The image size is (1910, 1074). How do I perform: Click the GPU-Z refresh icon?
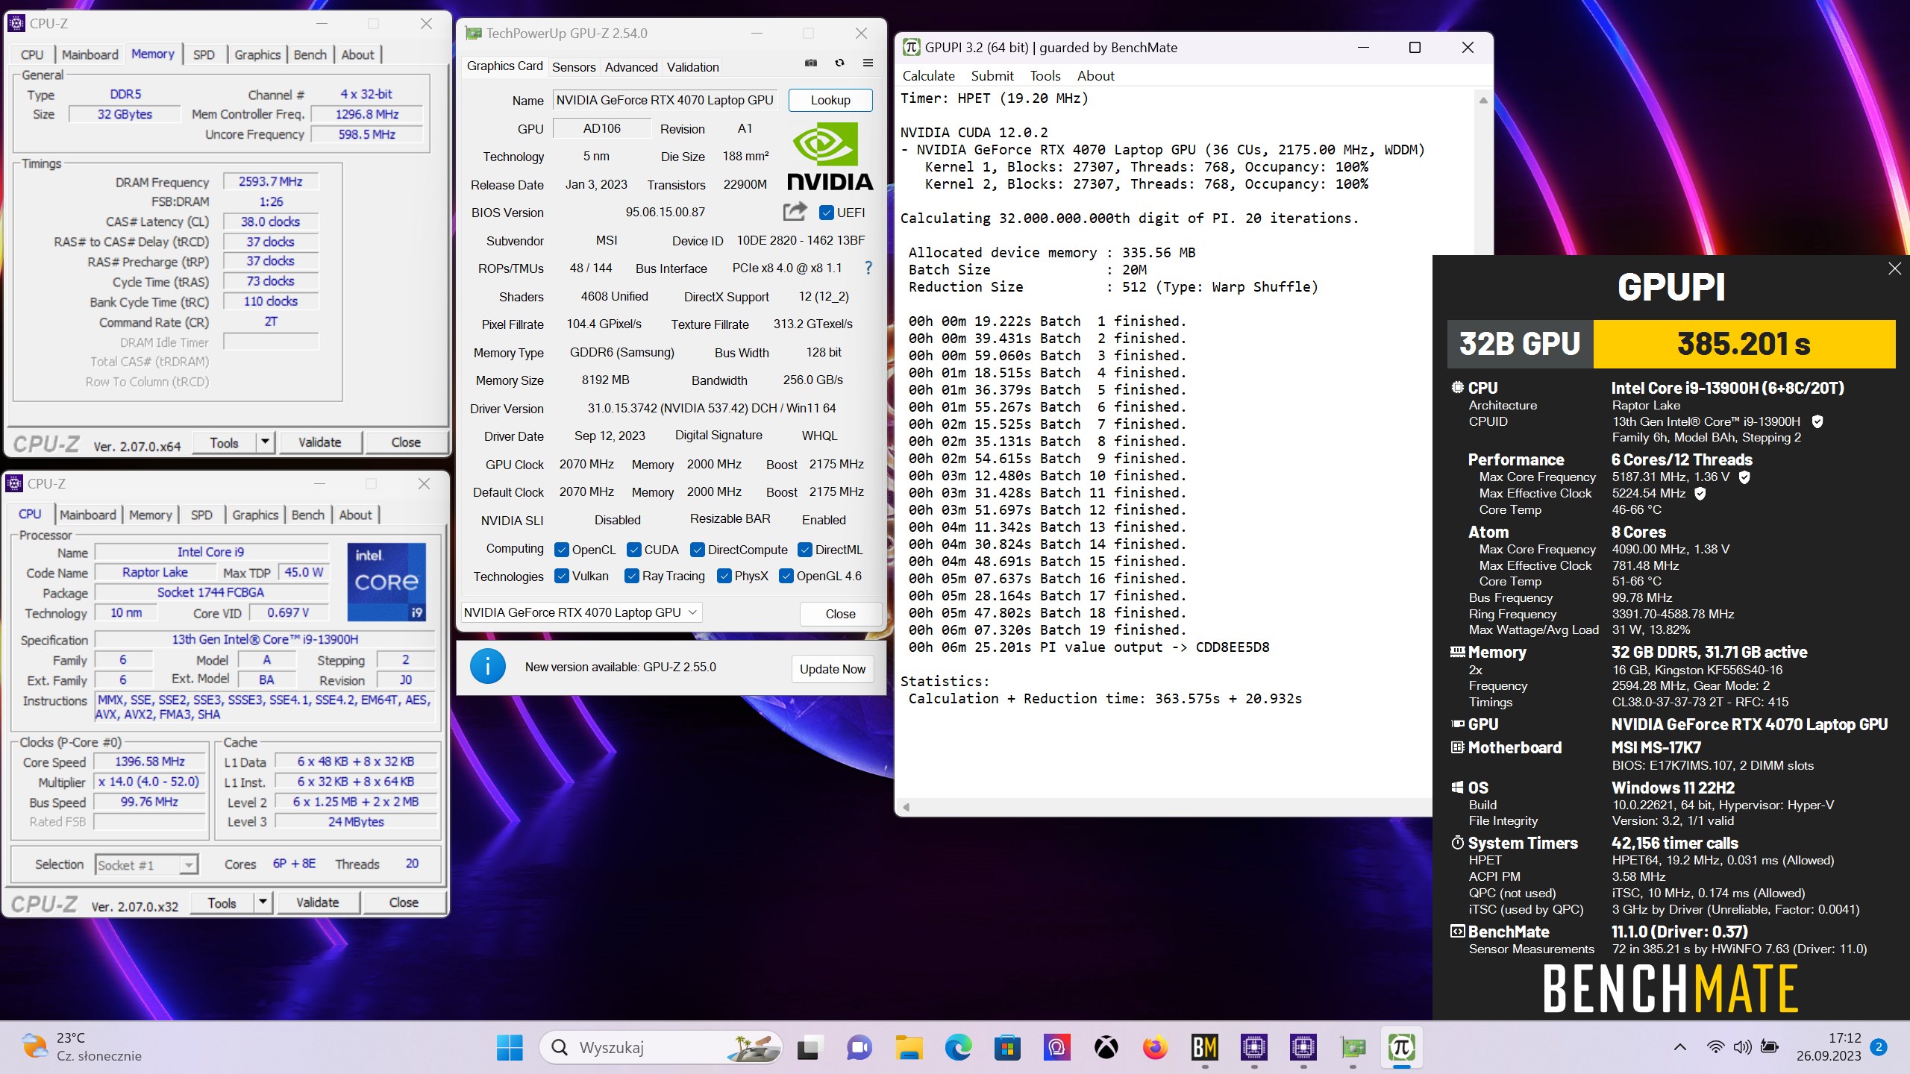[x=839, y=63]
